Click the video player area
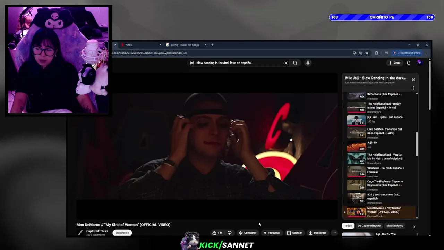444x250 pixels. tap(207, 146)
